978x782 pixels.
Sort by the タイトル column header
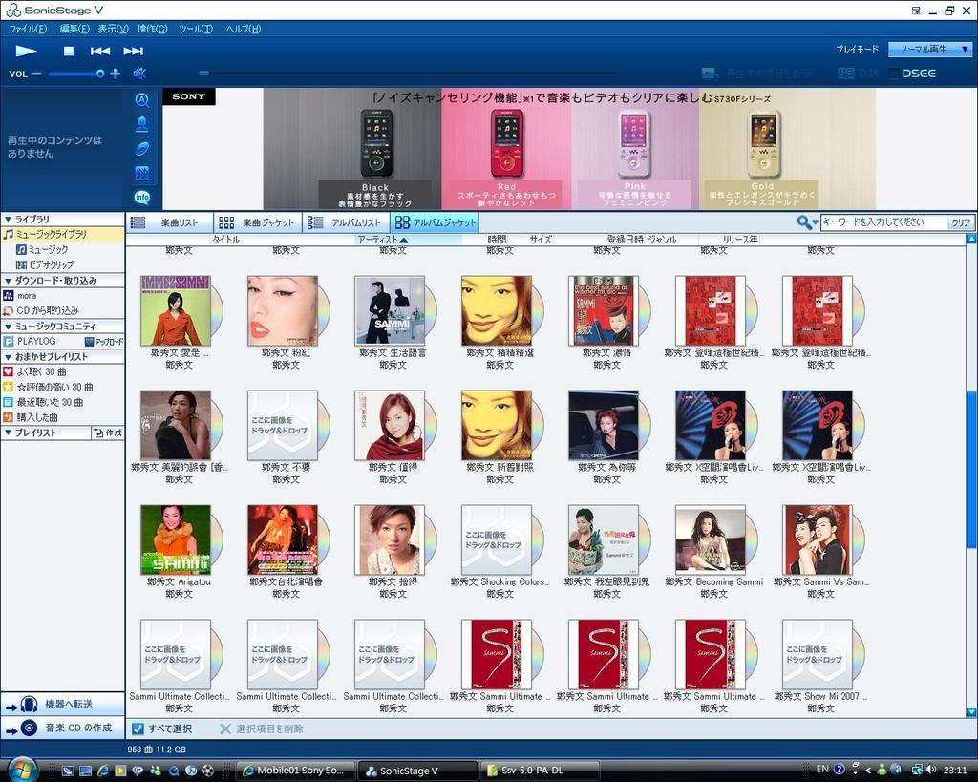click(225, 240)
